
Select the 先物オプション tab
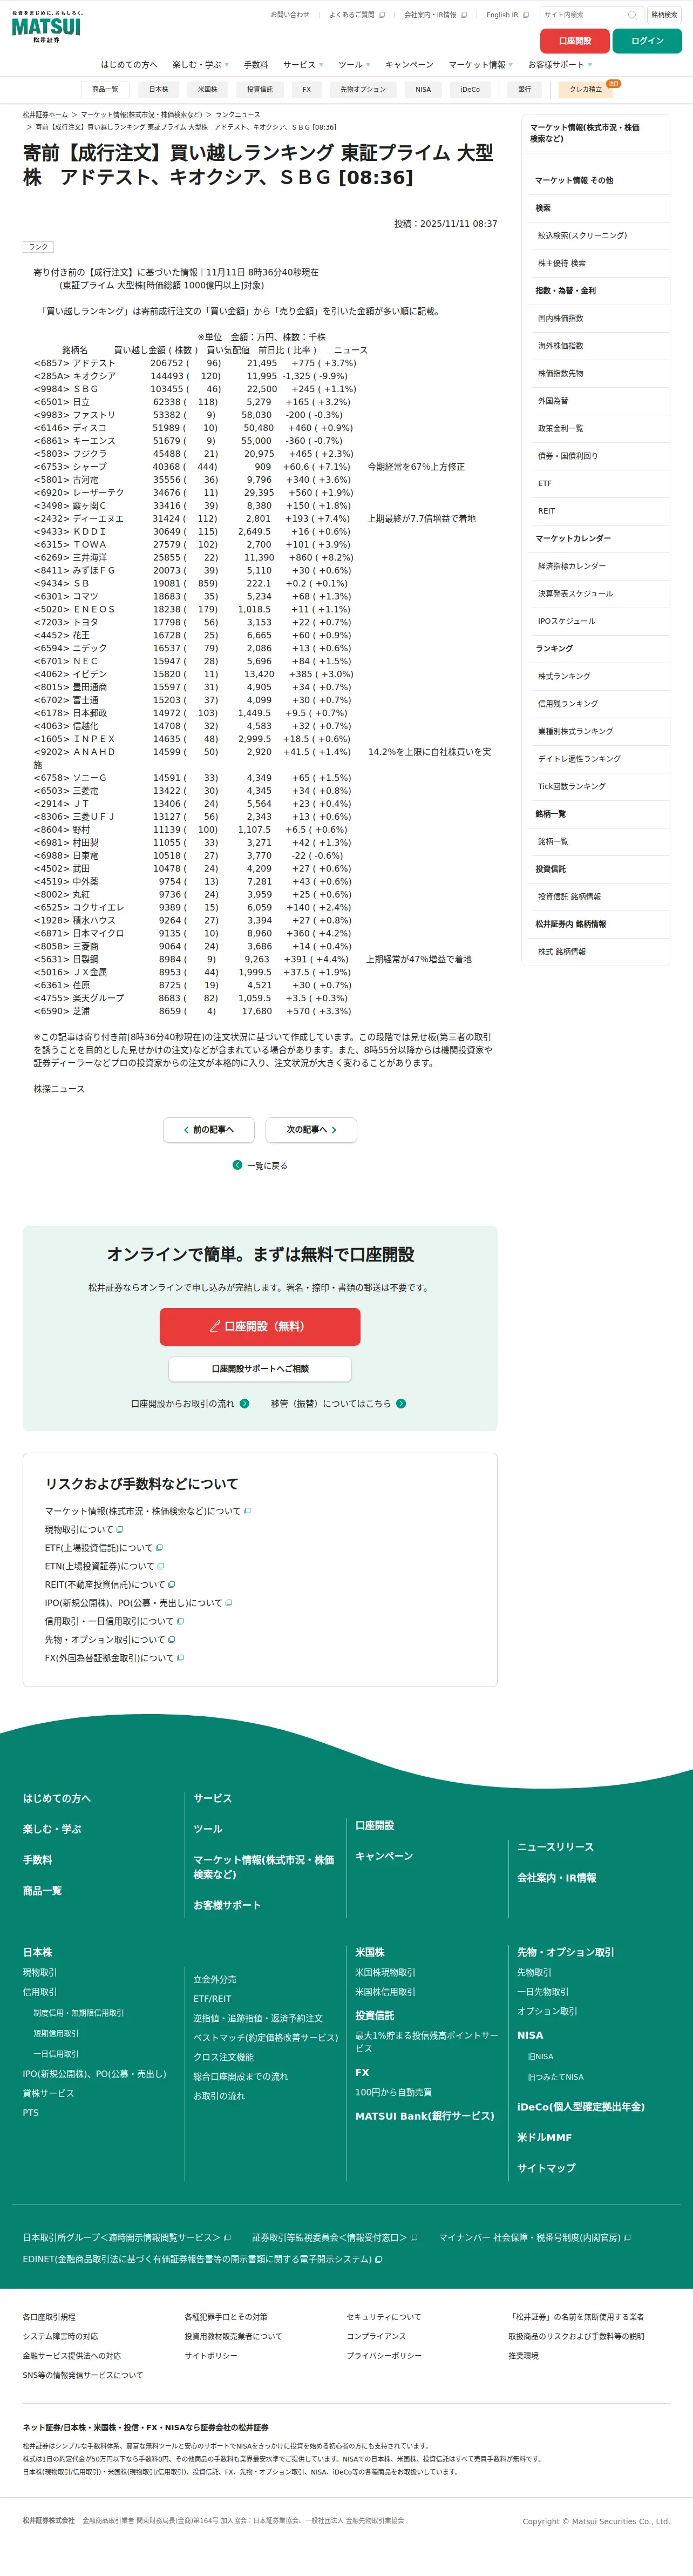point(363,89)
